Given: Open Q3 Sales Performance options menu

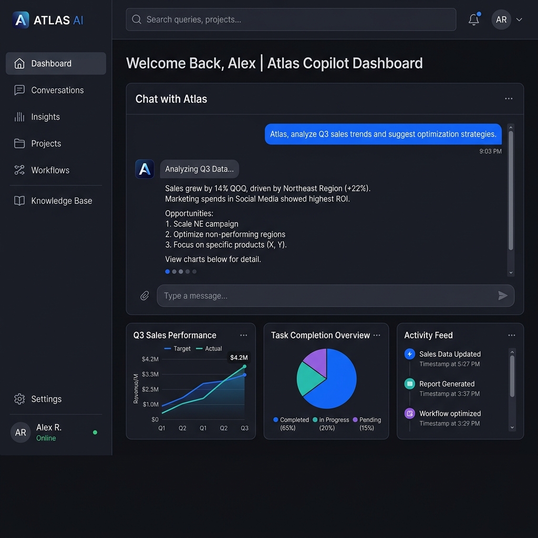Looking at the screenshot, I should click(244, 335).
